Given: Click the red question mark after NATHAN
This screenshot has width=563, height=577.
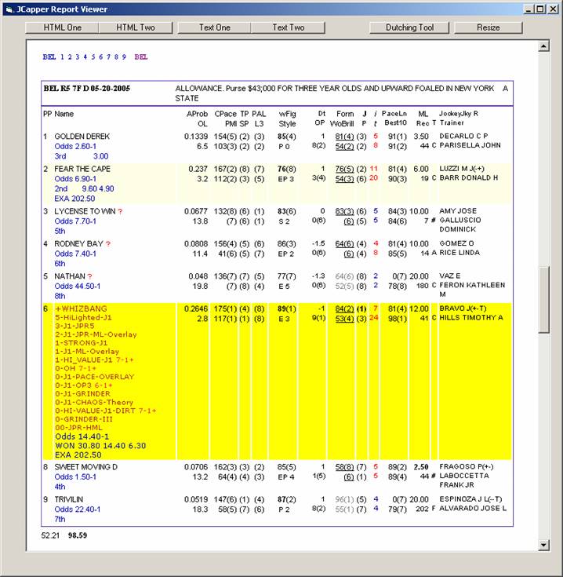Looking at the screenshot, I should tap(90, 276).
